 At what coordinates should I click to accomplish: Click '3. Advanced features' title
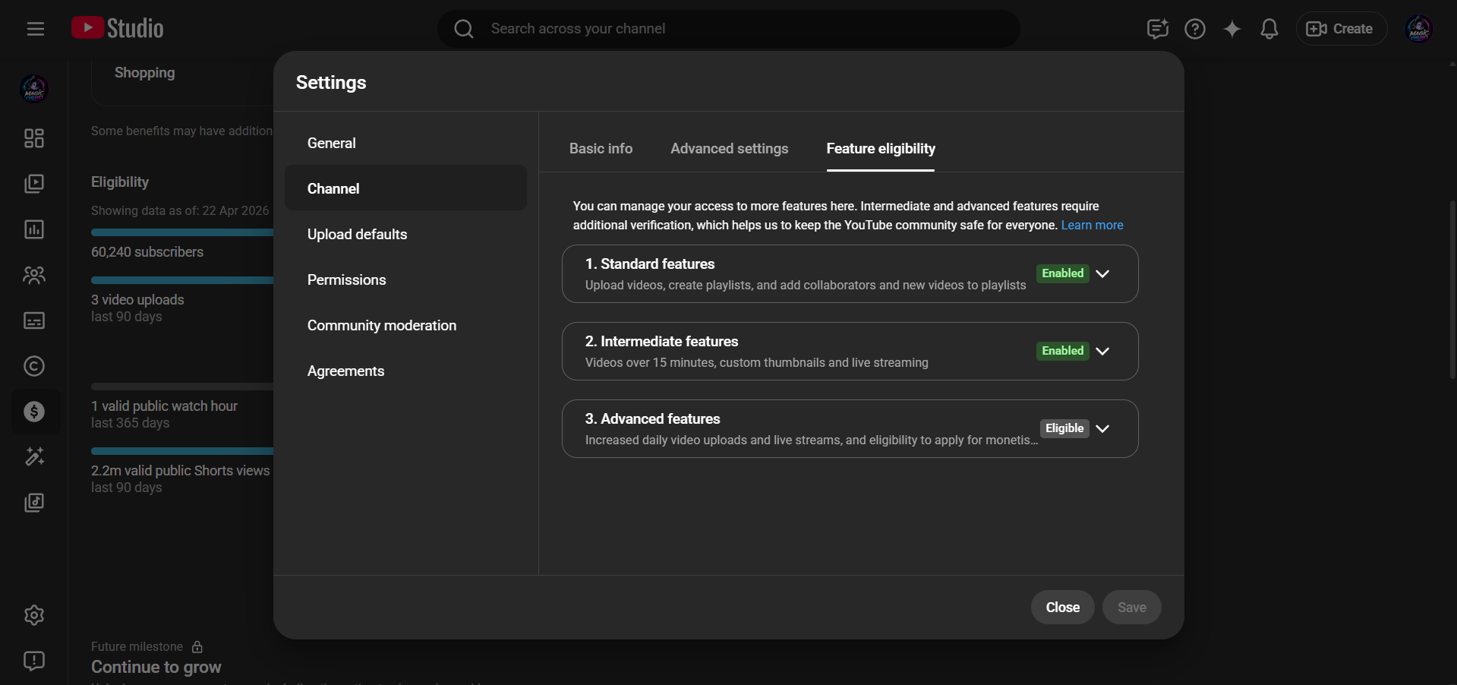[x=652, y=419]
